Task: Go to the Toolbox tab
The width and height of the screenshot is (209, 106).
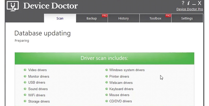Action: (x=155, y=18)
